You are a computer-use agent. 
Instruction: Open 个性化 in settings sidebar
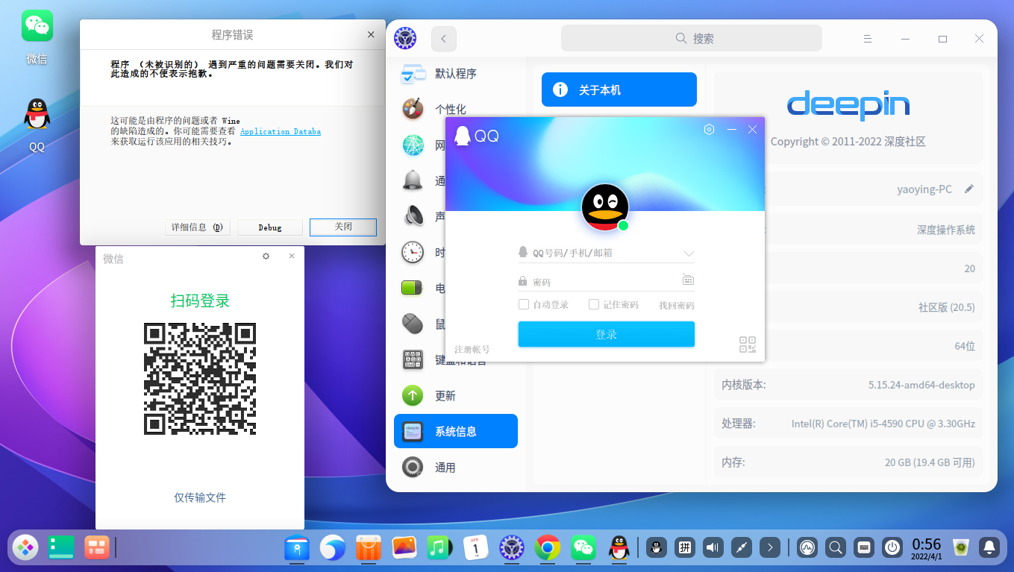[456, 110]
